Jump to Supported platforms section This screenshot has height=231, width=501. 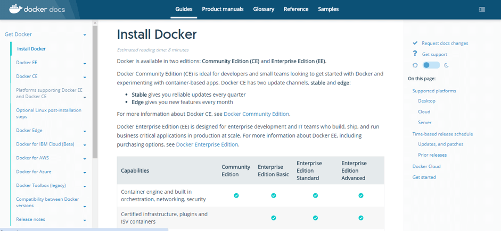pyautogui.click(x=434, y=91)
